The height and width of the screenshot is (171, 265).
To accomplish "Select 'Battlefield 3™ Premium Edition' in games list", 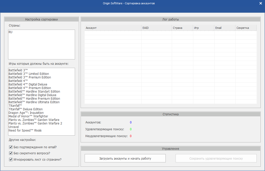I will 30,77.
